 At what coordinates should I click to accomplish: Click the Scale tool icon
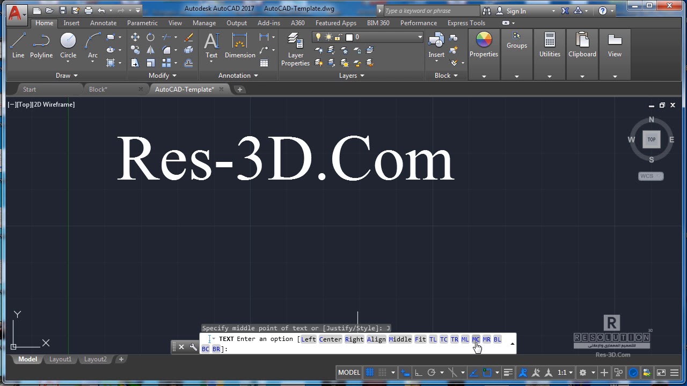[x=150, y=63]
